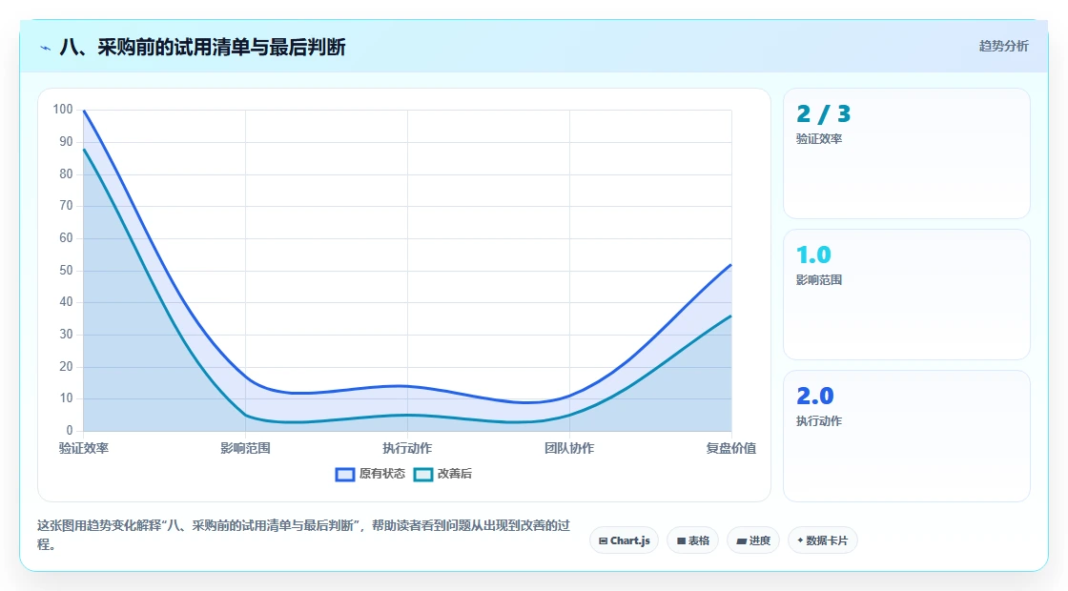Click the chart description paragraph below
The width and height of the screenshot is (1068, 591).
coord(303,535)
